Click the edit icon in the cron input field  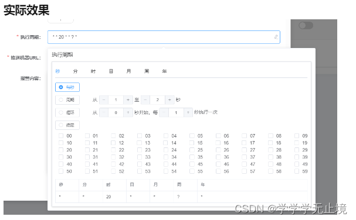coord(276,37)
